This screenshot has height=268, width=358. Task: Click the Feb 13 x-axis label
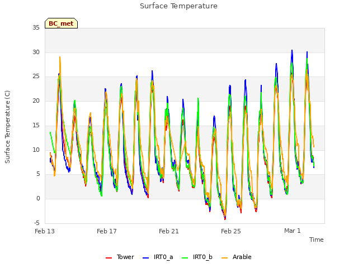pyautogui.click(x=45, y=231)
